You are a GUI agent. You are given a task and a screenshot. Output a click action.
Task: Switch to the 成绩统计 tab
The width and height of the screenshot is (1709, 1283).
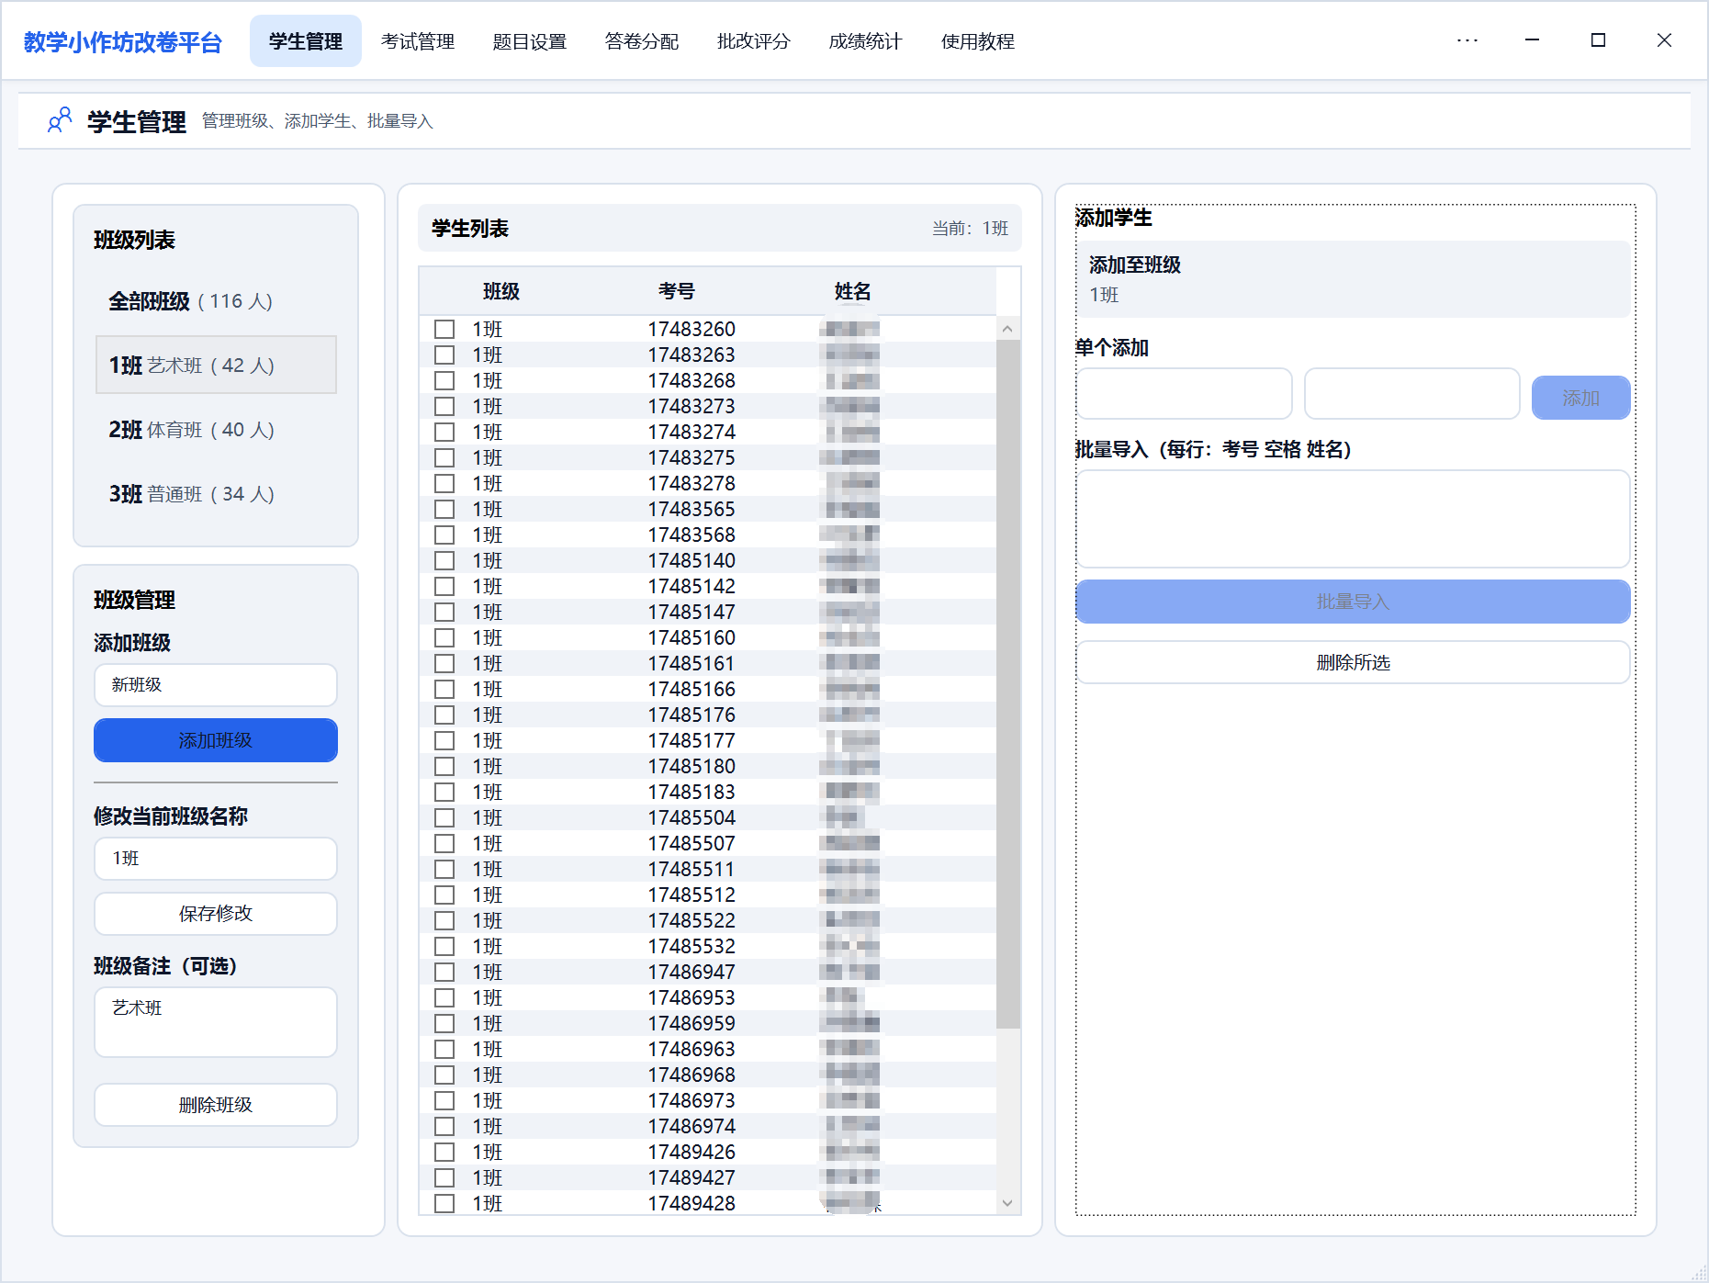pyautogui.click(x=865, y=41)
